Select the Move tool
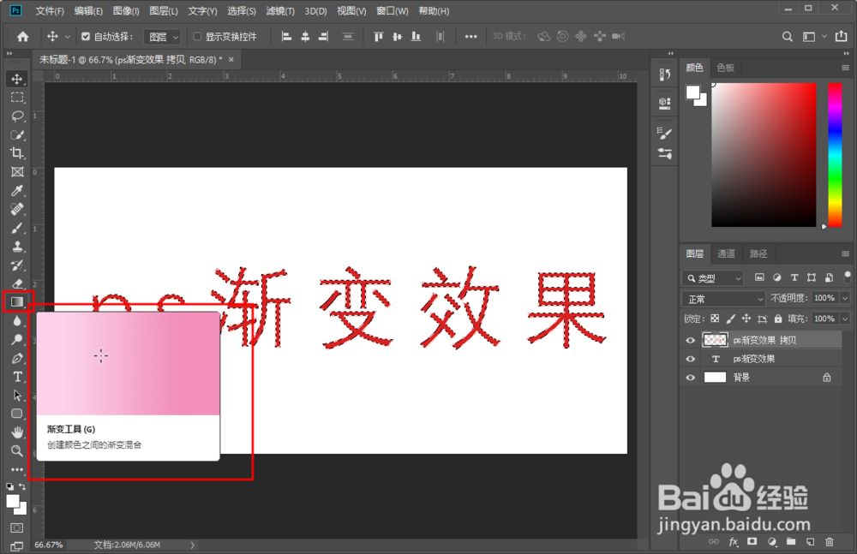 [x=17, y=78]
